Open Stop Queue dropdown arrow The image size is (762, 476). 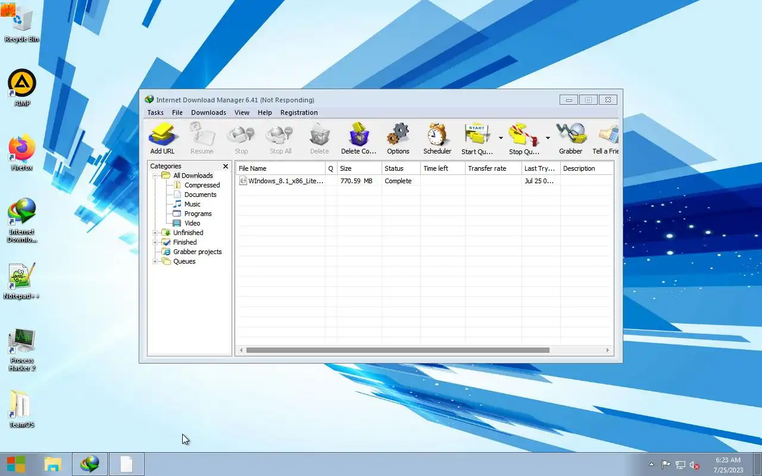point(548,138)
